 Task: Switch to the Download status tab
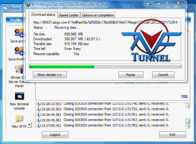43,15
